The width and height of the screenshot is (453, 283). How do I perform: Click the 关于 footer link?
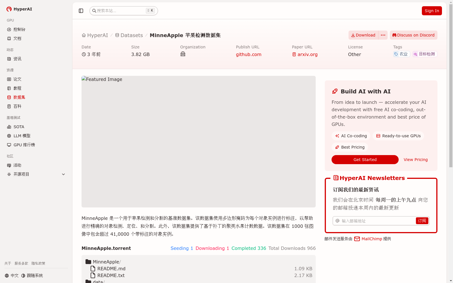click(x=8, y=263)
